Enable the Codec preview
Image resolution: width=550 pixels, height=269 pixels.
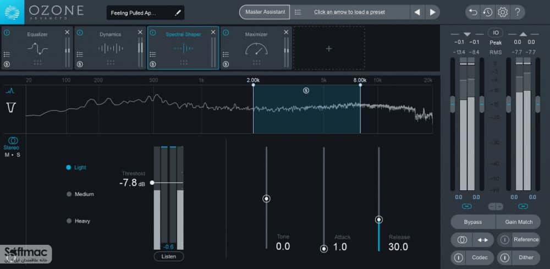coord(458,258)
